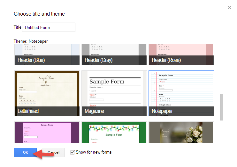Toggle the Show for new forms checkbox
This screenshot has height=167, width=237.
pyautogui.click(x=73, y=152)
